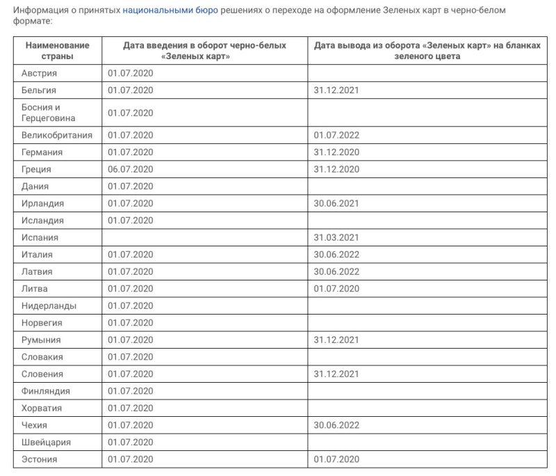The width and height of the screenshot is (556, 476).
Task: Select the "Испания" row name cell
Action: (40, 237)
